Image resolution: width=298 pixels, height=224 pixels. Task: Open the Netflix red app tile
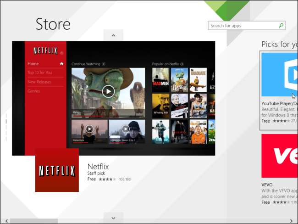pyautogui.click(x=57, y=170)
